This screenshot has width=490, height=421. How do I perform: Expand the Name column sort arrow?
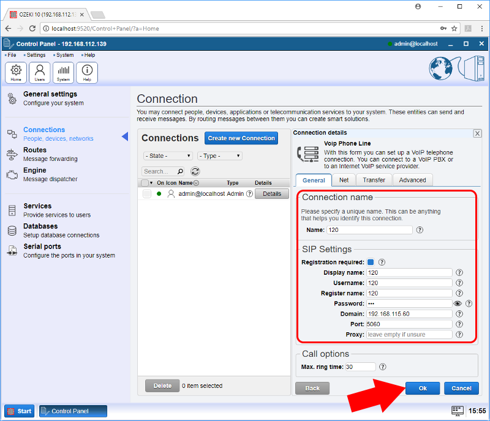pos(195,182)
